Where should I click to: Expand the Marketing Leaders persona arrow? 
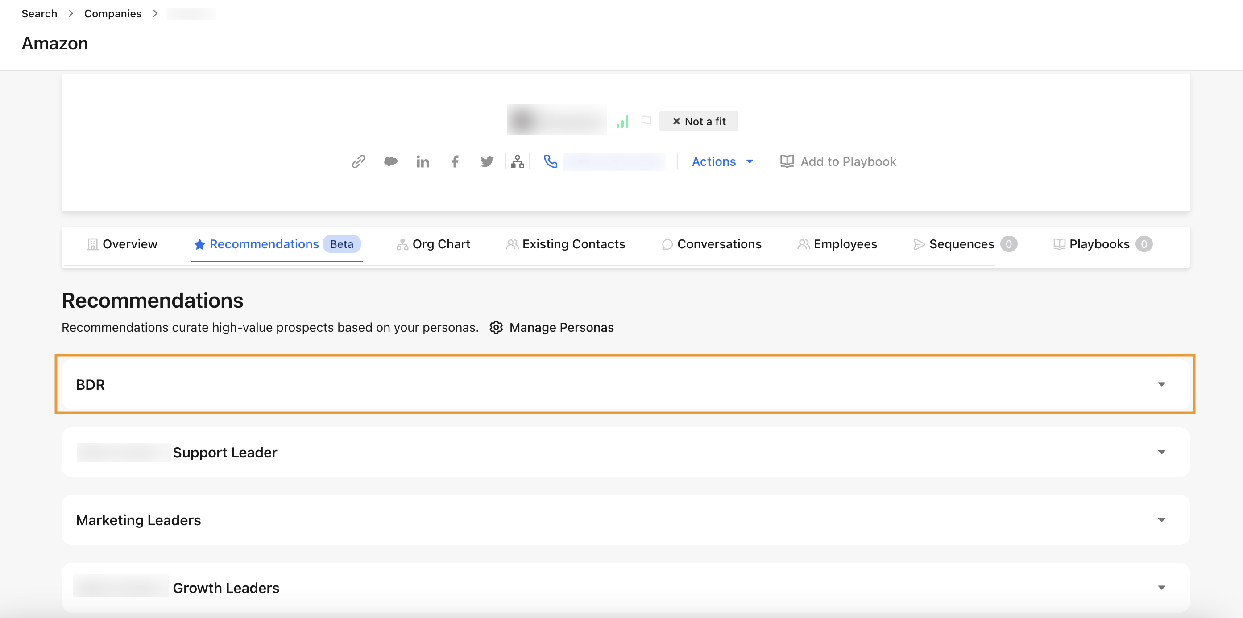[x=1161, y=520]
